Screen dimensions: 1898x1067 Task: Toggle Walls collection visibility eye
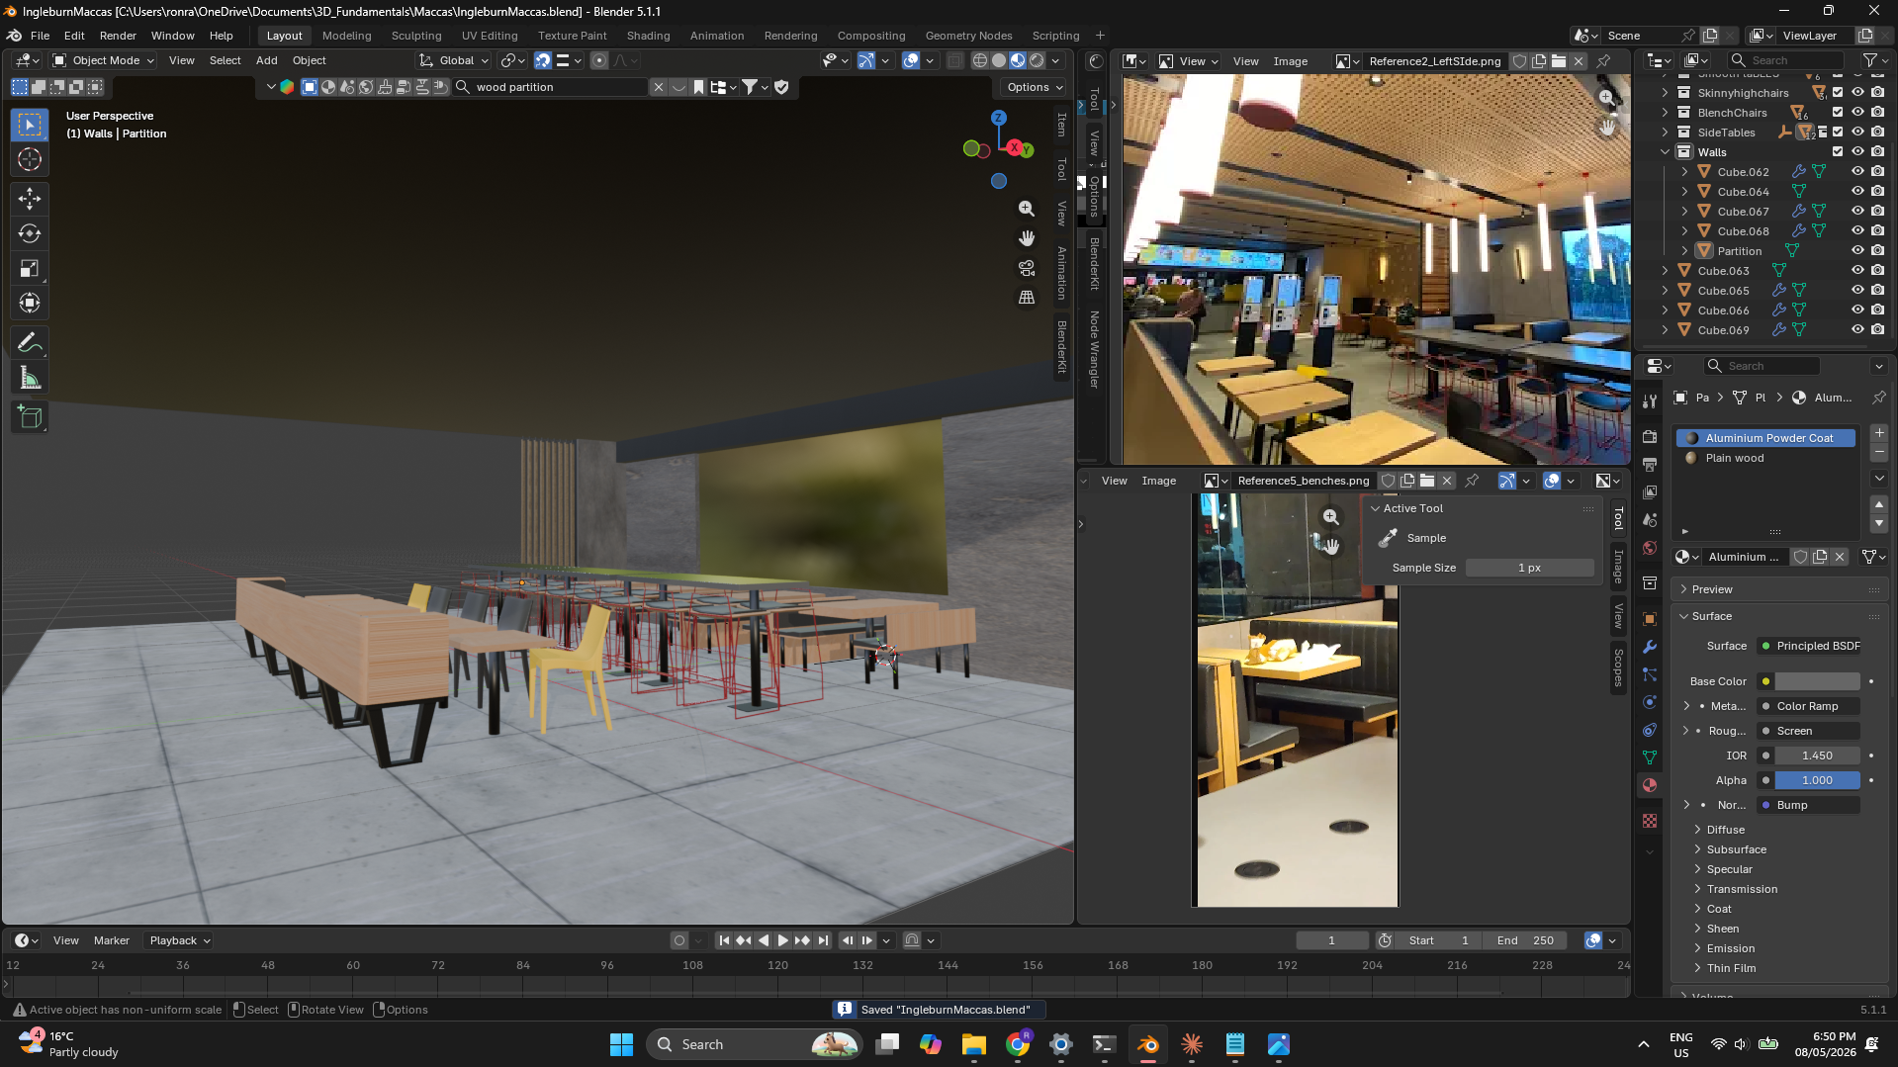point(1857,152)
